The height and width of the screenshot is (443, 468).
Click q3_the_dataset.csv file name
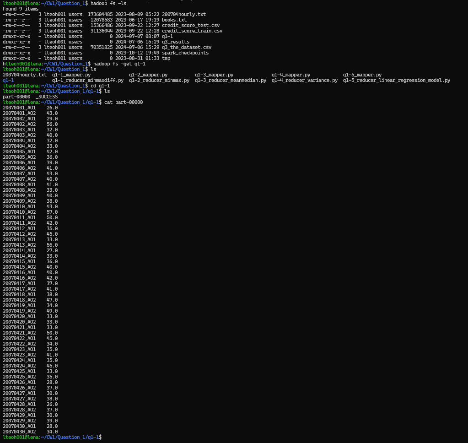(187, 47)
